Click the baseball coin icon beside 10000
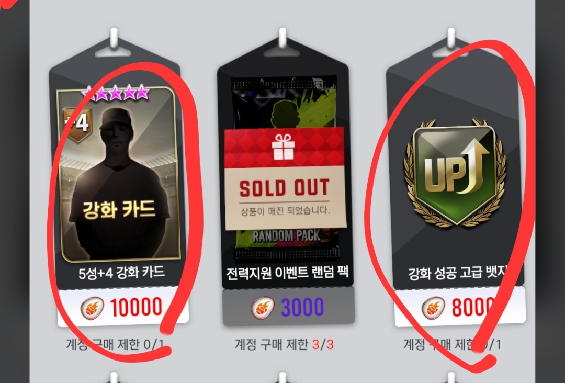This screenshot has width=565, height=383. (x=92, y=308)
